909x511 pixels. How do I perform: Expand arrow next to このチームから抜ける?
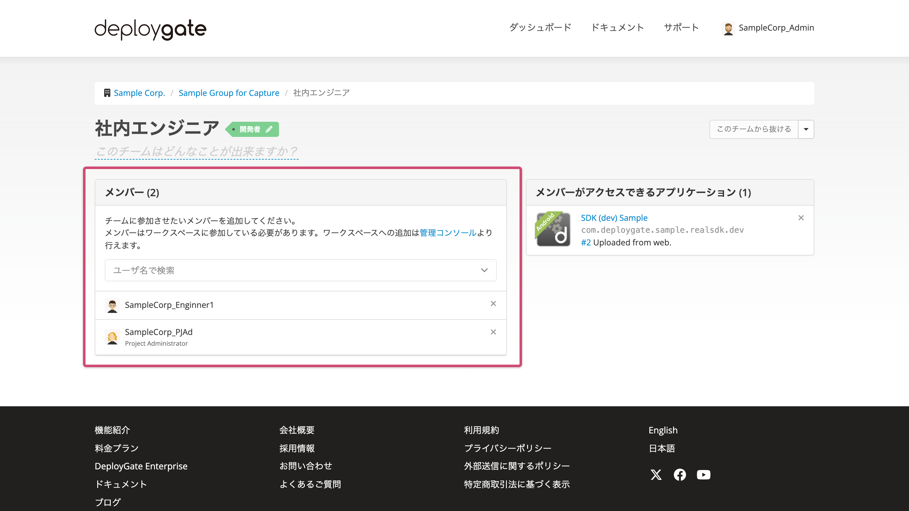point(806,129)
